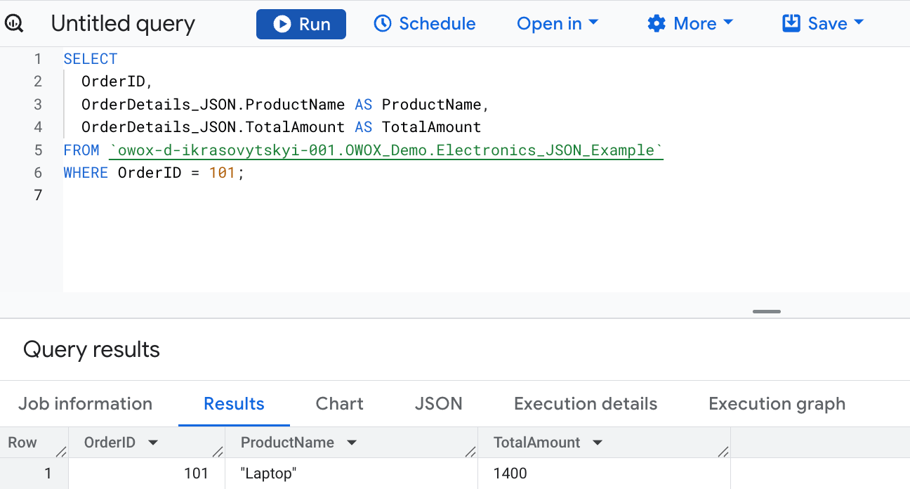Image resolution: width=910 pixels, height=489 pixels.
Task: Open Execution details tab
Action: pyautogui.click(x=586, y=404)
